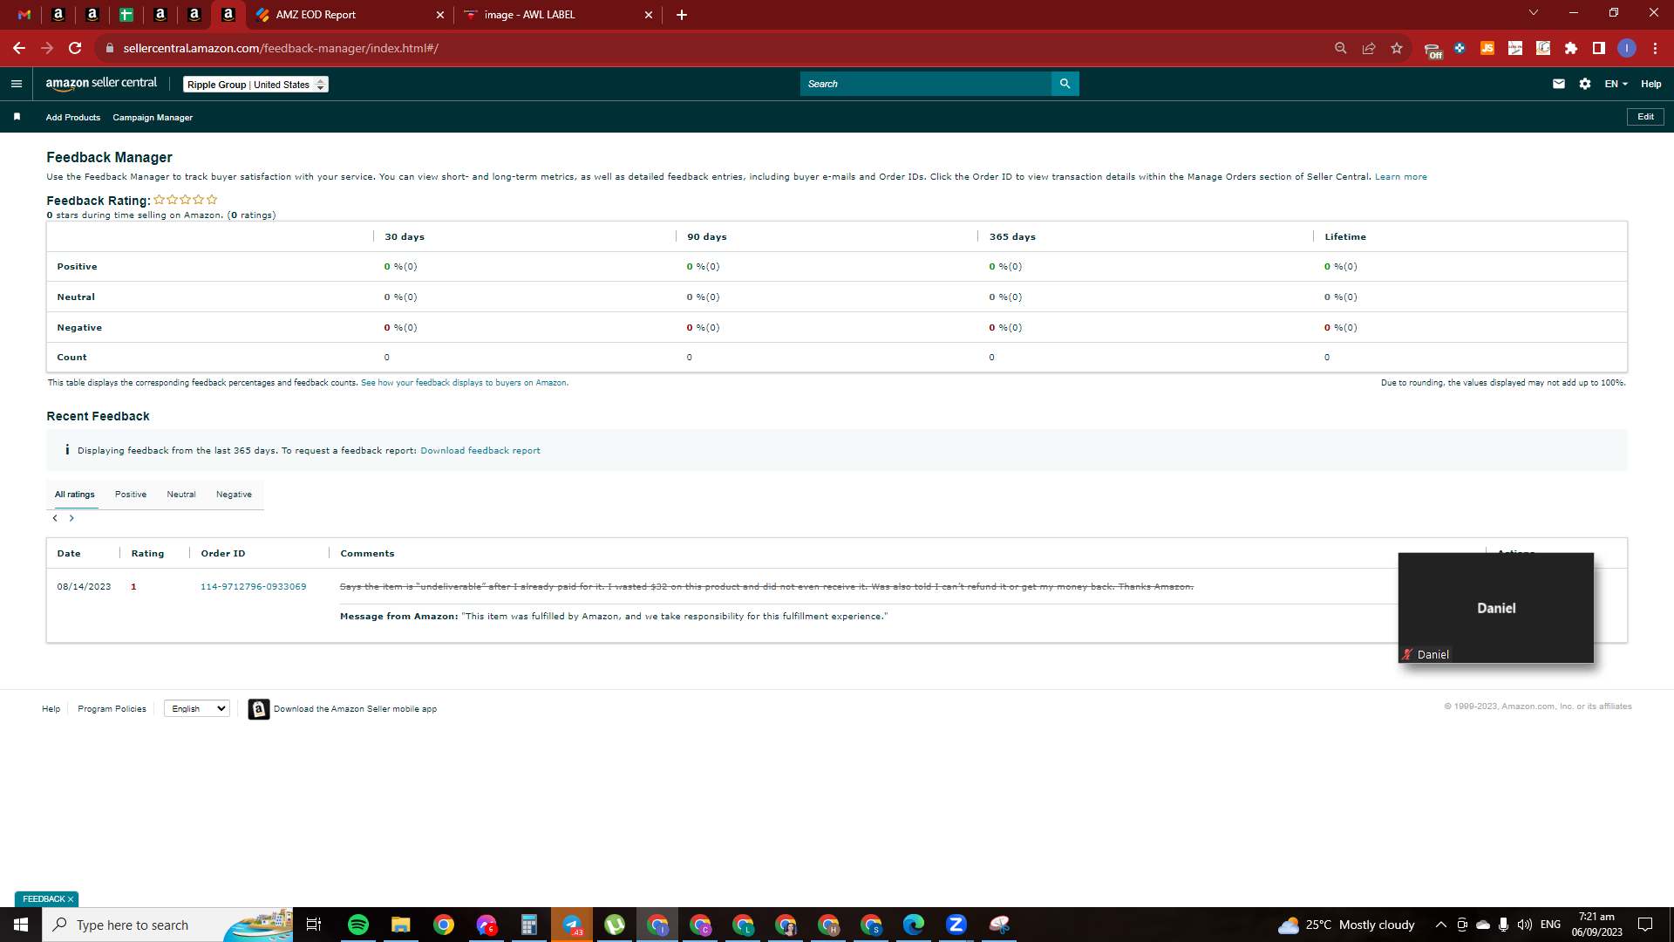Go back in browser history
The height and width of the screenshot is (942, 1674).
tap(19, 48)
